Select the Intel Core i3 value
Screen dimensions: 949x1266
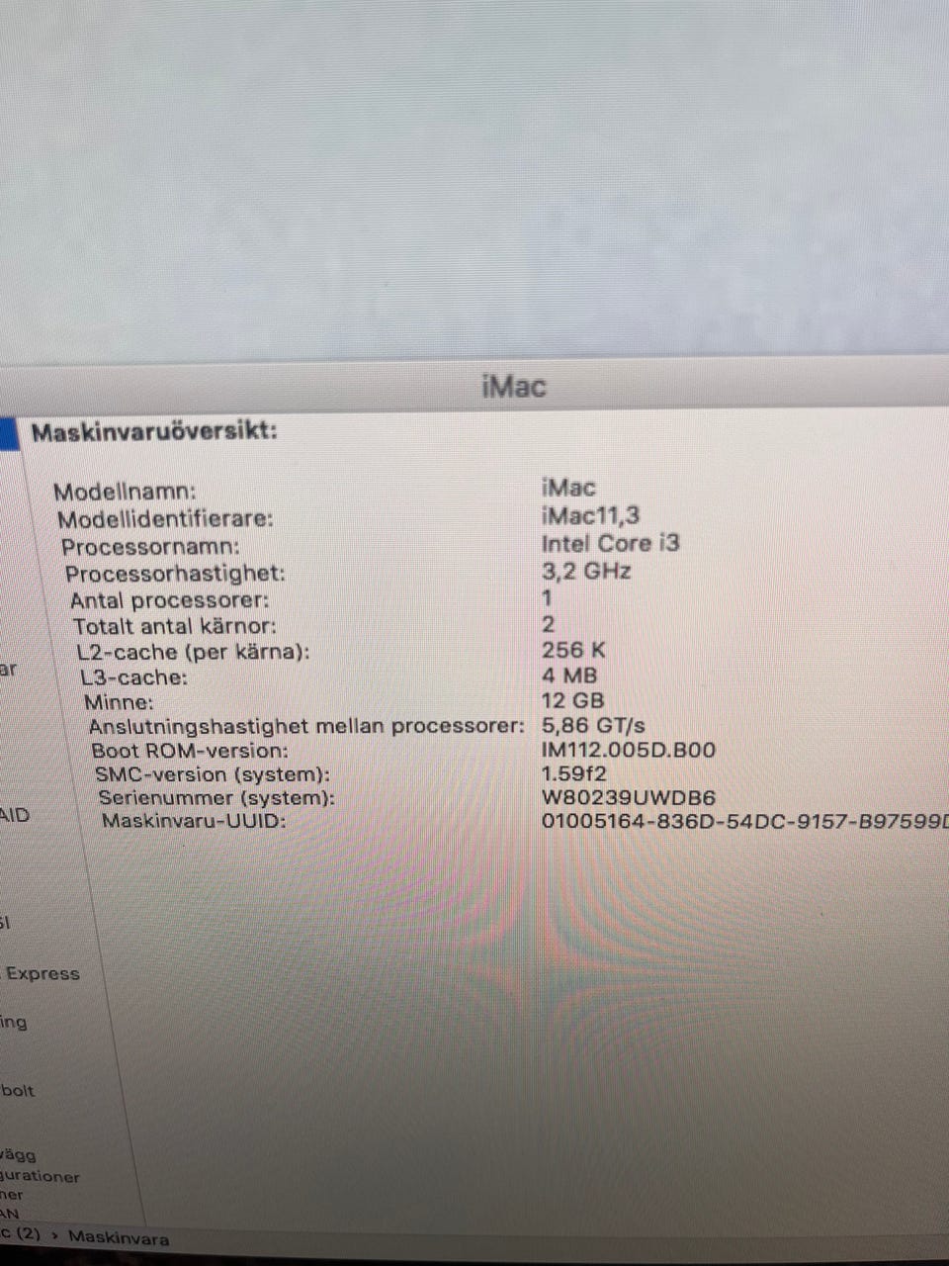[x=611, y=543]
